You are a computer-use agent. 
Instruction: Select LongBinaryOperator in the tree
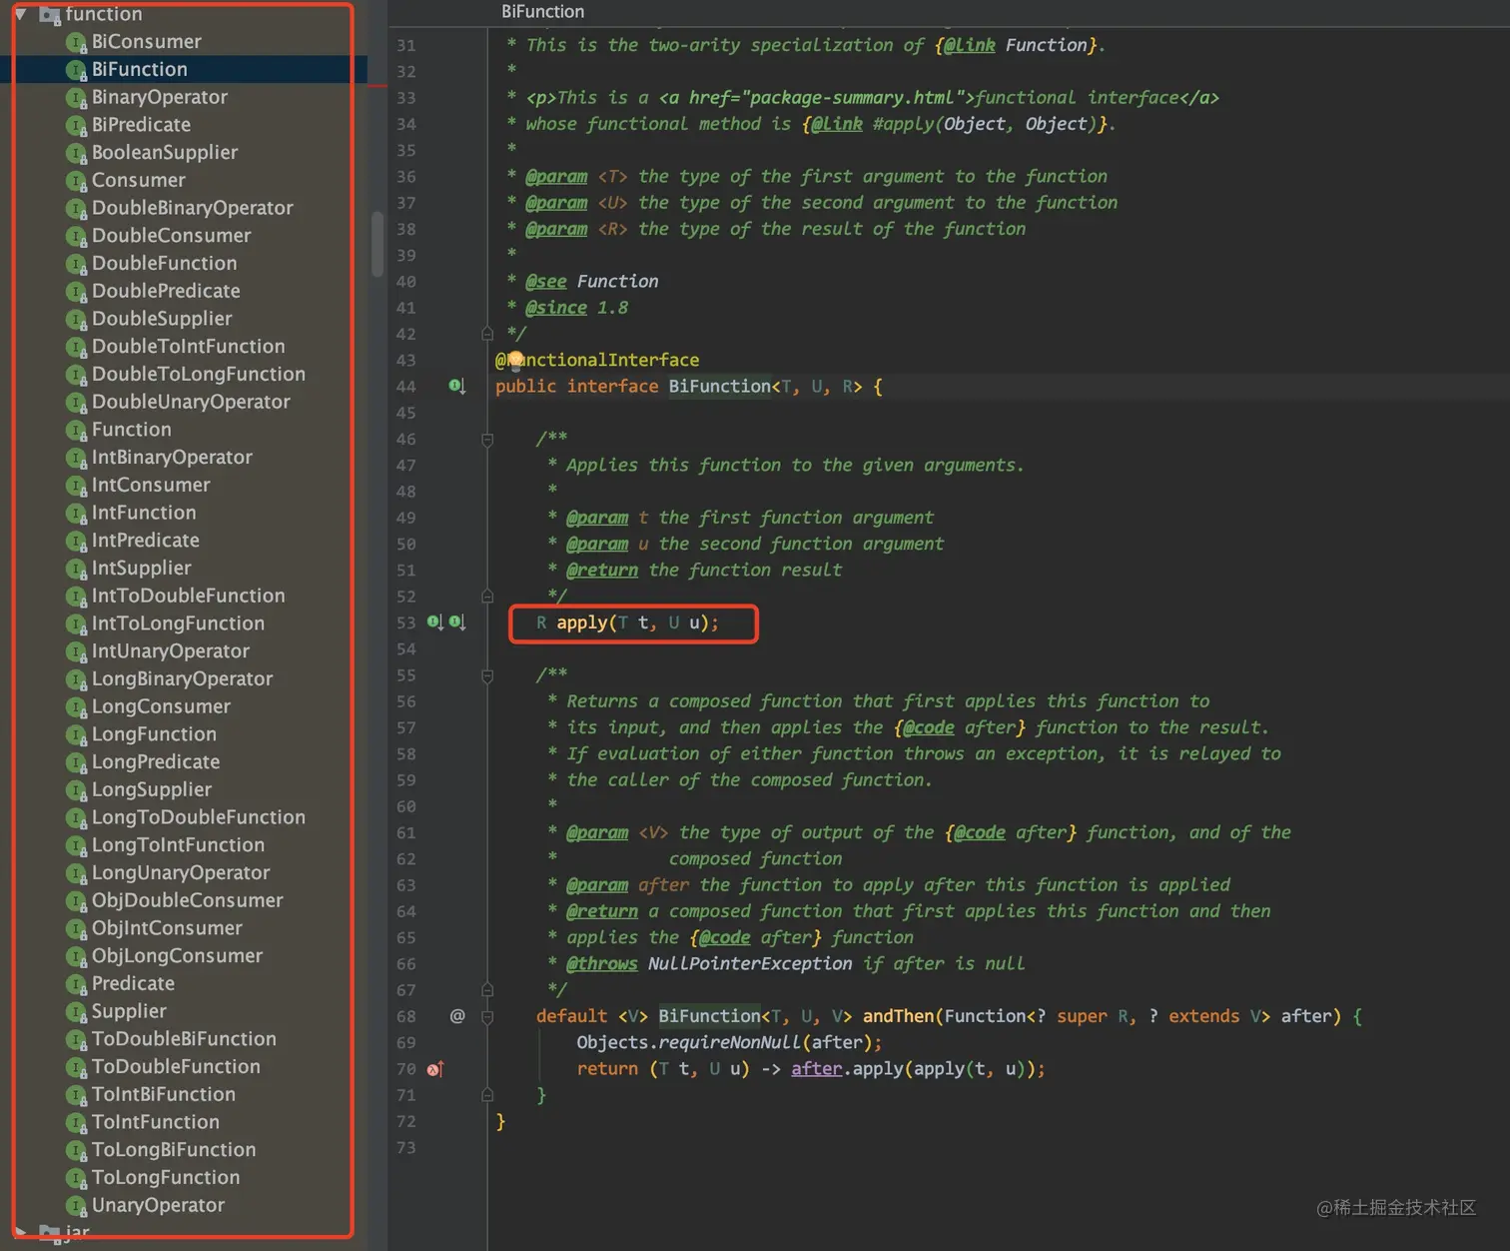coord(182,679)
